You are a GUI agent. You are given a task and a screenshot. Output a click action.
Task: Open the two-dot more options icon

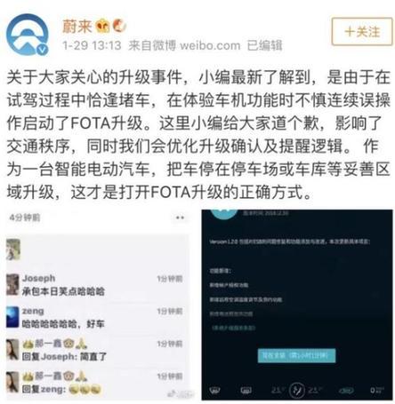coord(180,218)
